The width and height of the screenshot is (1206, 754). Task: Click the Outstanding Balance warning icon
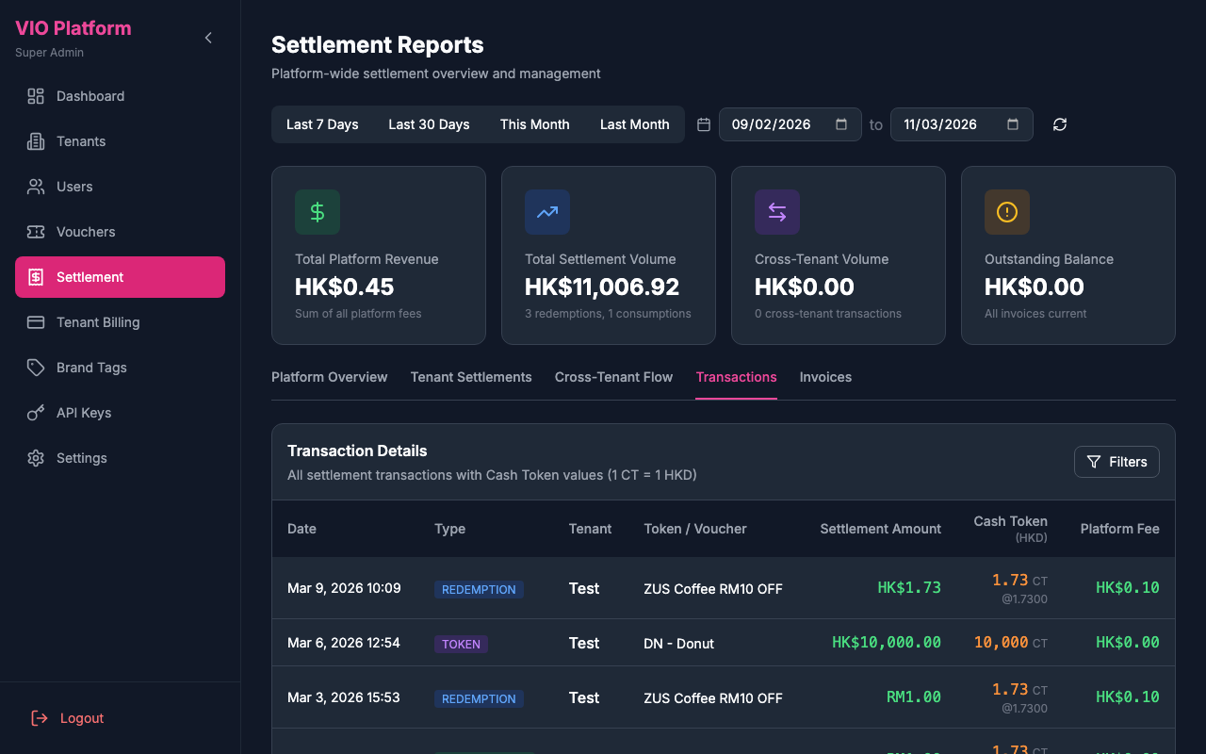point(1007,212)
